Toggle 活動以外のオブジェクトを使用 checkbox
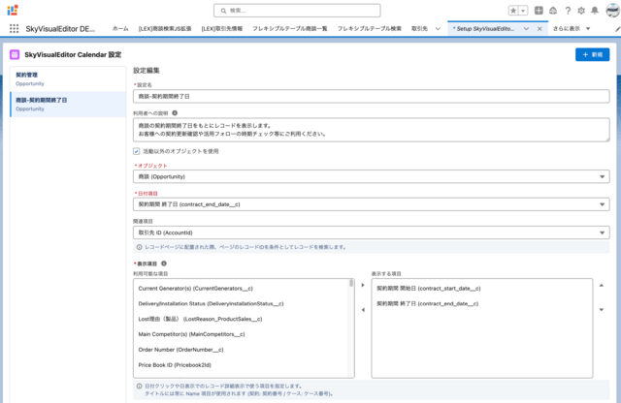The width and height of the screenshot is (621, 403). point(136,151)
